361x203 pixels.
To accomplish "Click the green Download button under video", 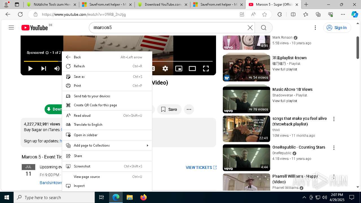I will click(53, 109).
